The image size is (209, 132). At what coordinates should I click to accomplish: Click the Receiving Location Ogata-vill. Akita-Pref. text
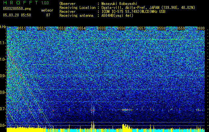148,8
